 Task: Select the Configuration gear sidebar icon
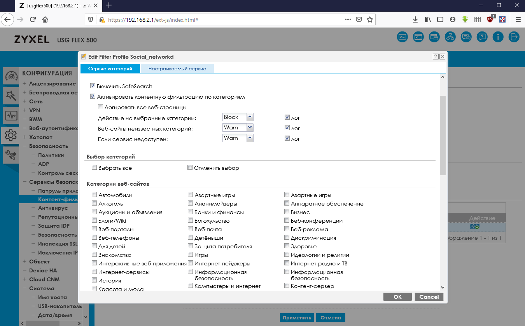click(11, 135)
